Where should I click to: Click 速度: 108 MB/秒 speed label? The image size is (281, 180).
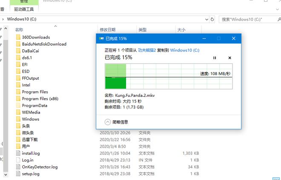pyautogui.click(x=215, y=74)
